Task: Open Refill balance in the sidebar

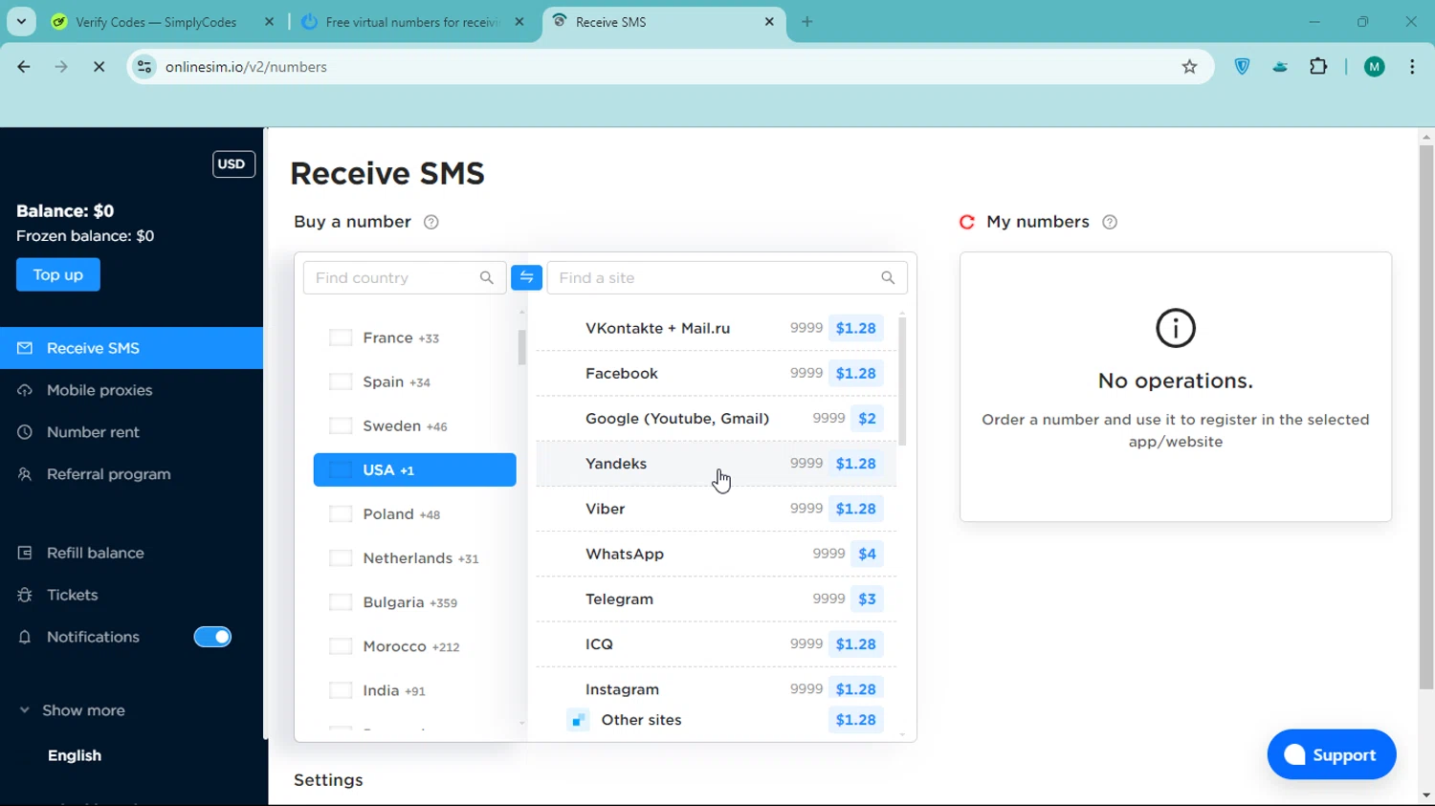Action: (131, 553)
